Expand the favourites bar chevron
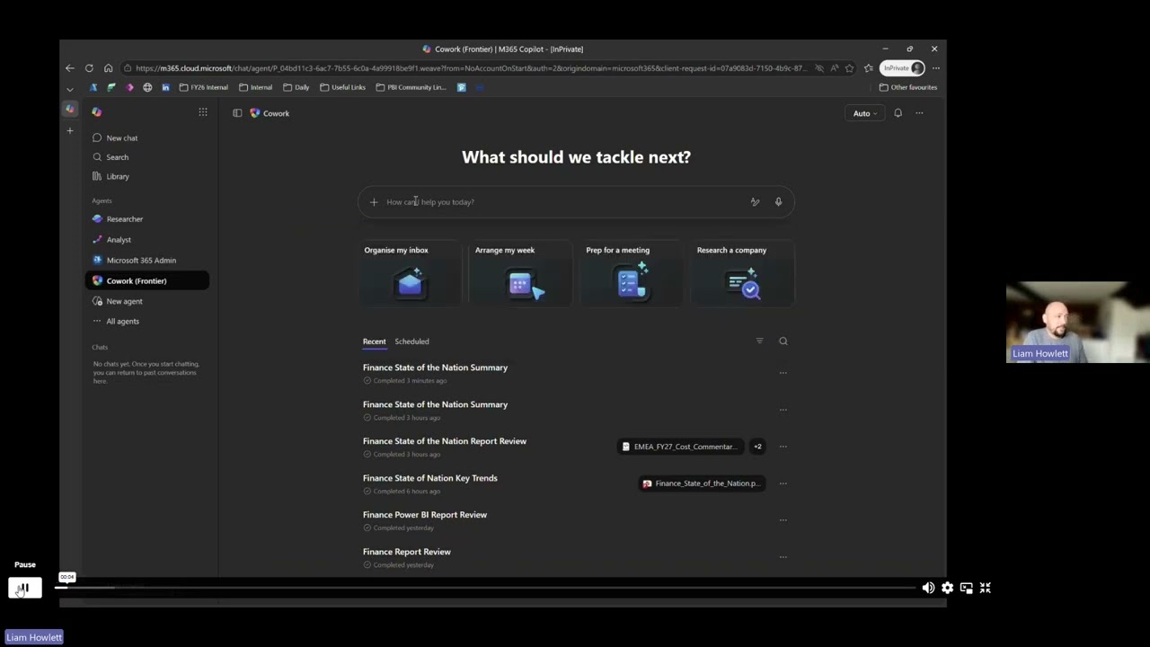The image size is (1150, 647). point(70,89)
